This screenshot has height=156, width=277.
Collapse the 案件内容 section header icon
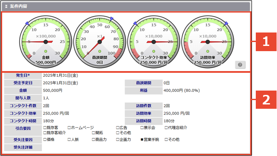[6, 6]
